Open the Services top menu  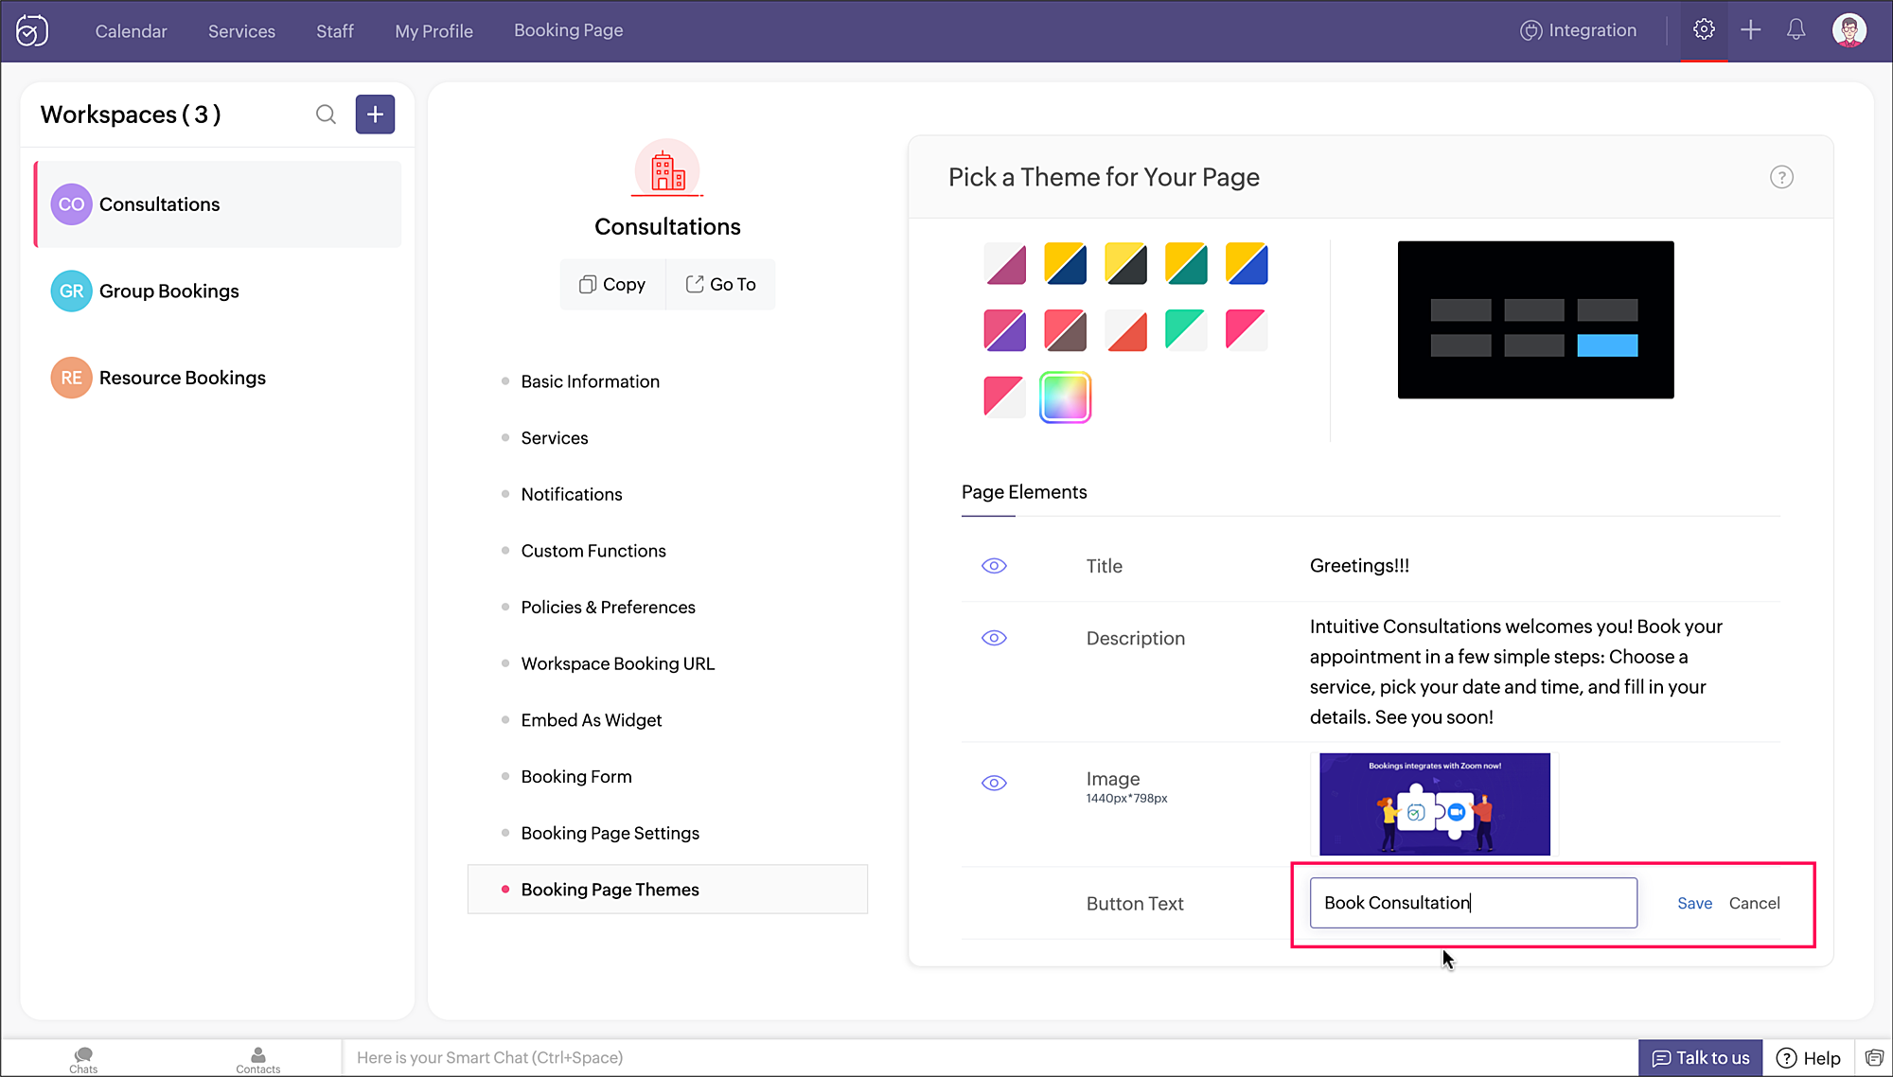pyautogui.click(x=241, y=31)
